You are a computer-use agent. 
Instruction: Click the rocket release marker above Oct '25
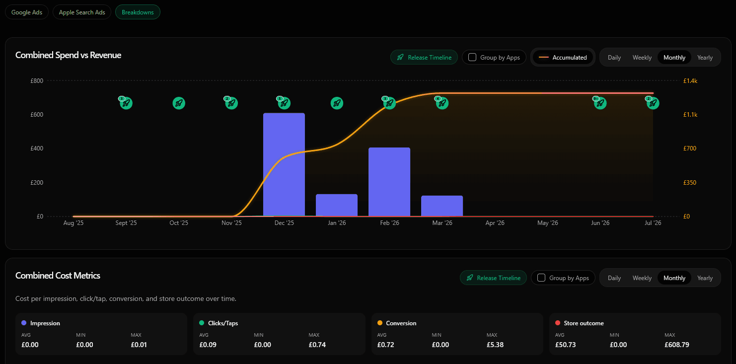[x=179, y=103]
